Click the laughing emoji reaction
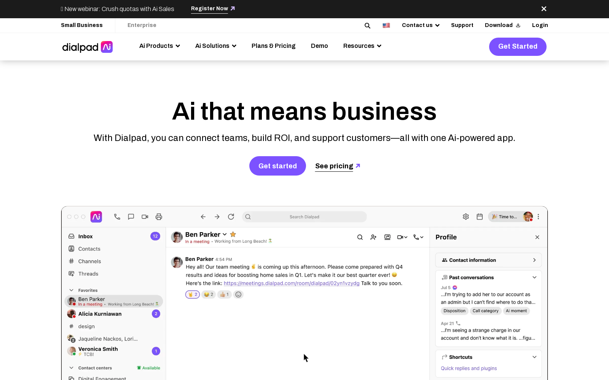Image resolution: width=609 pixels, height=380 pixels. [x=209, y=294]
